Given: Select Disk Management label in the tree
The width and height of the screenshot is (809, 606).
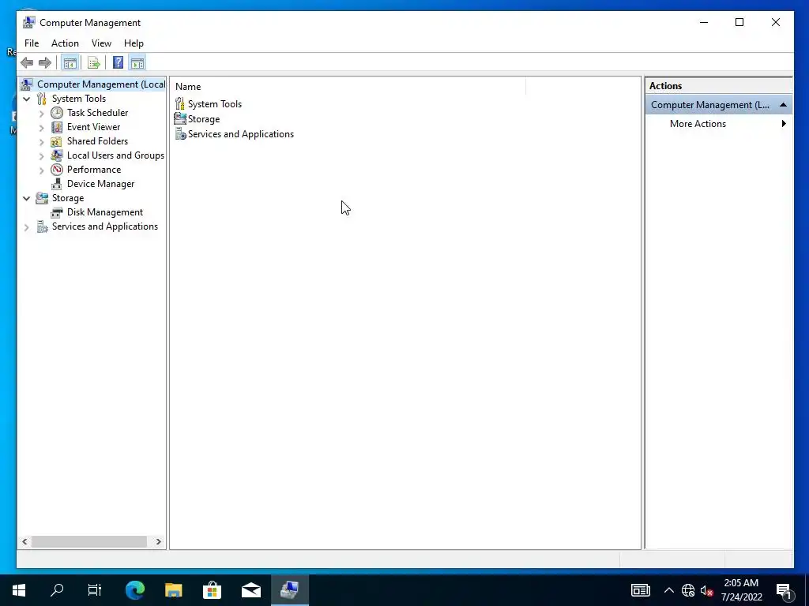Looking at the screenshot, I should (x=105, y=212).
